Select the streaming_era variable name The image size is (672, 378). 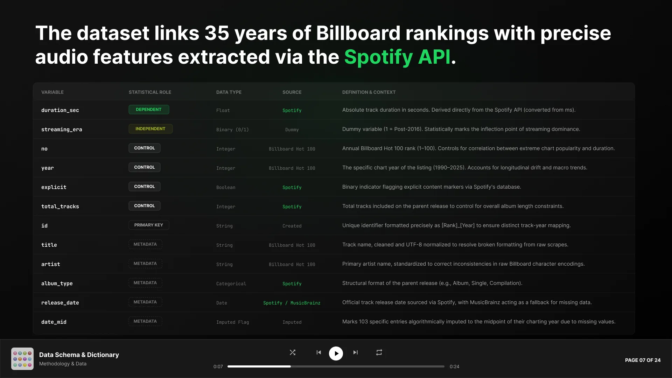pyautogui.click(x=62, y=129)
